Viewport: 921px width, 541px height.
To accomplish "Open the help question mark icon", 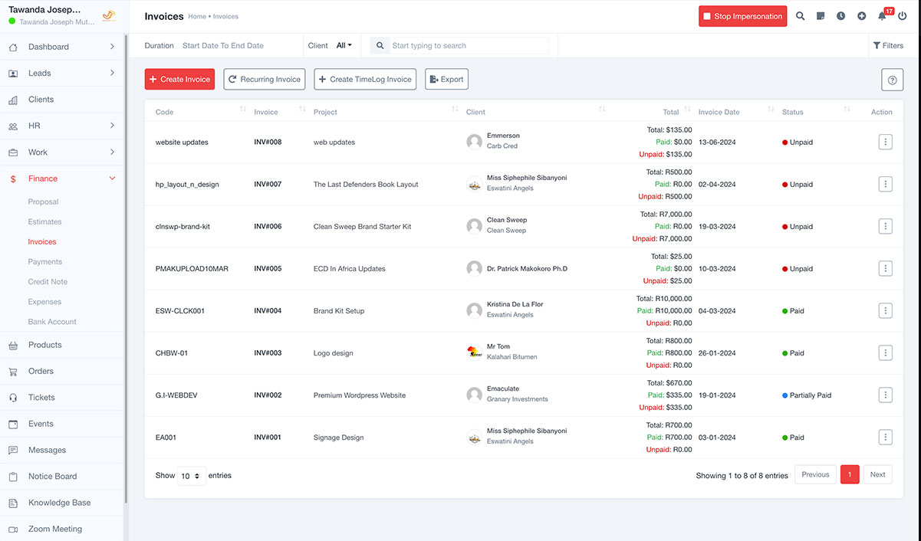I will (x=892, y=80).
